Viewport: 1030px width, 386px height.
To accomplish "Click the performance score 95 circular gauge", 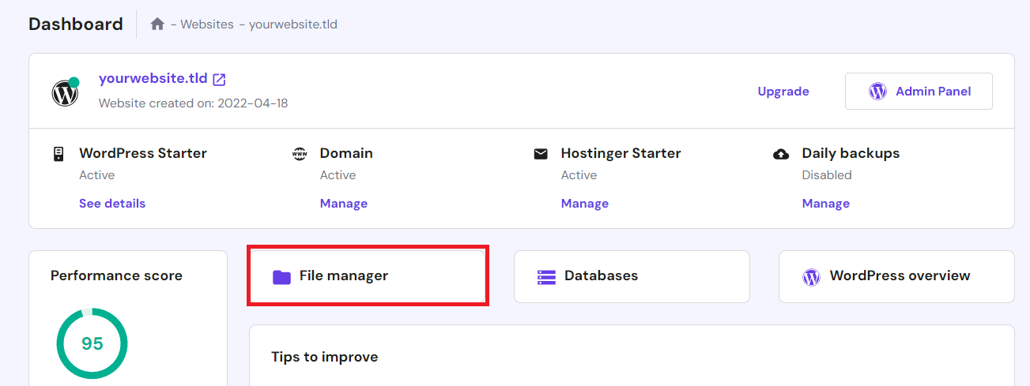I will point(92,343).
